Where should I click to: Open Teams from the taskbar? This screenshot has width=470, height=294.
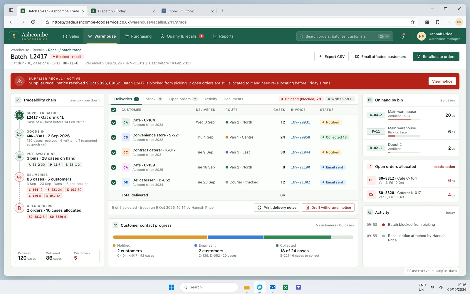coord(298,287)
